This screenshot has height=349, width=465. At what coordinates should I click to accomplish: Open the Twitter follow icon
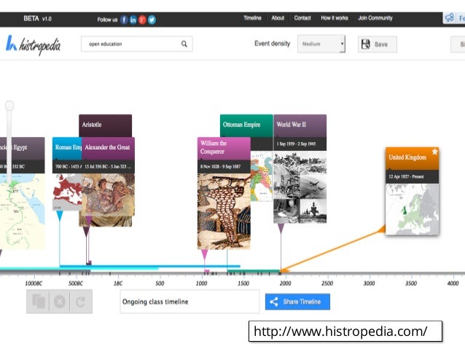[152, 20]
